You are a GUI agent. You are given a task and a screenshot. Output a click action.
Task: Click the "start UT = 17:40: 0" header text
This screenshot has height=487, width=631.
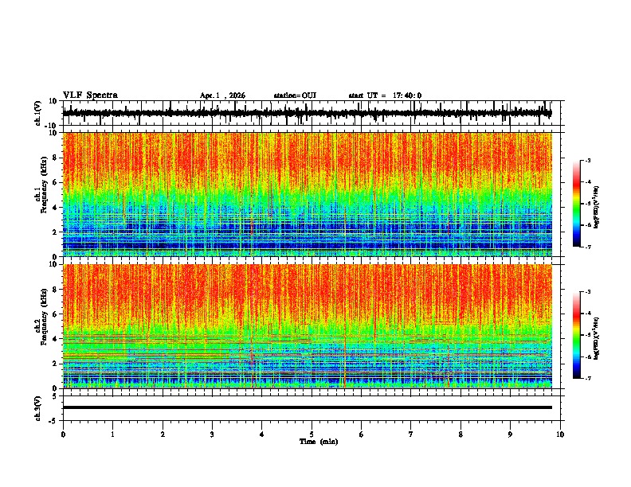(385, 95)
